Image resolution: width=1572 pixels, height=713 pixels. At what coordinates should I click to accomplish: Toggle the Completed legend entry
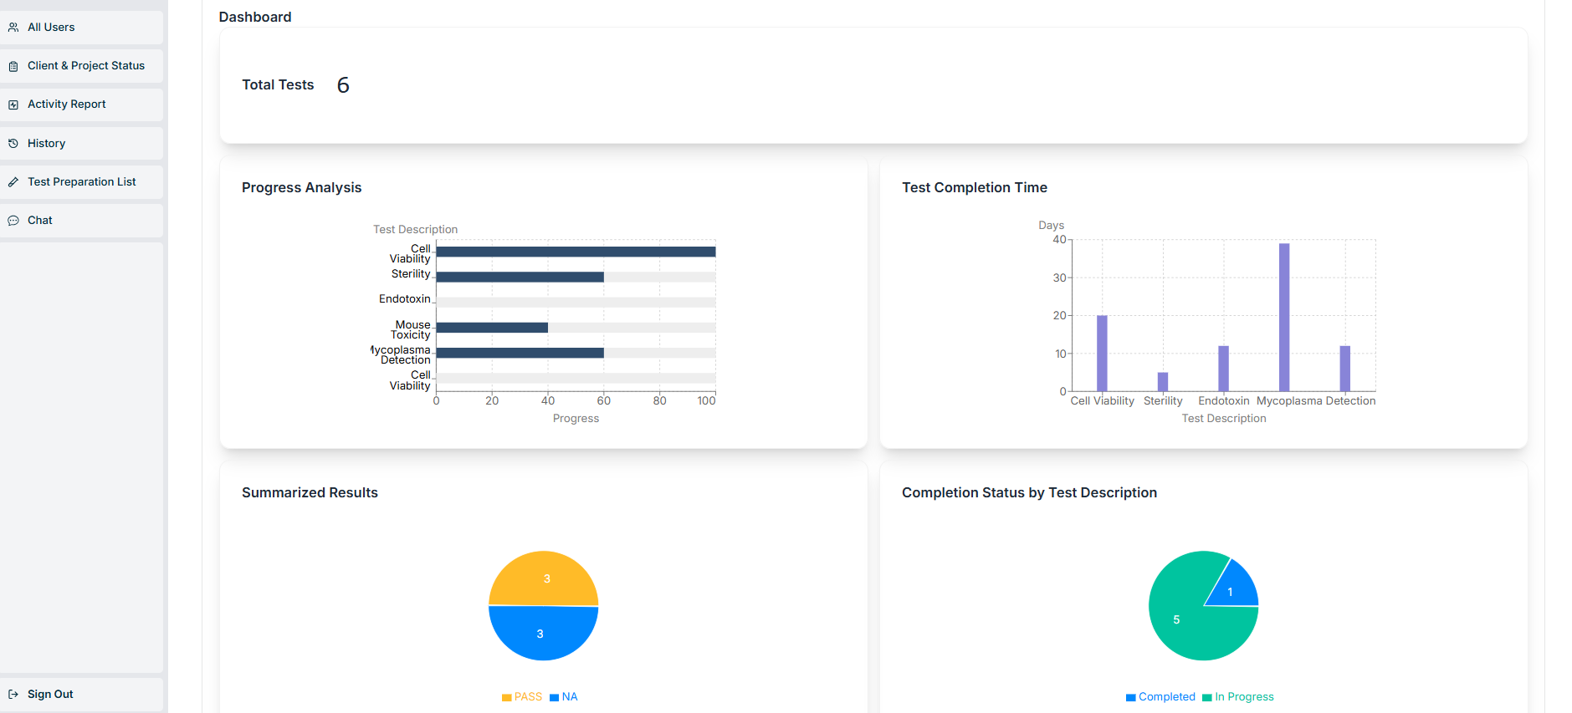click(1160, 697)
